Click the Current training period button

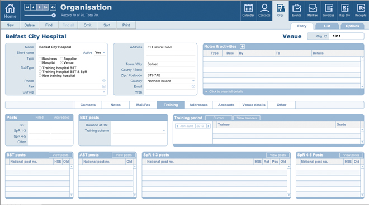219,118
